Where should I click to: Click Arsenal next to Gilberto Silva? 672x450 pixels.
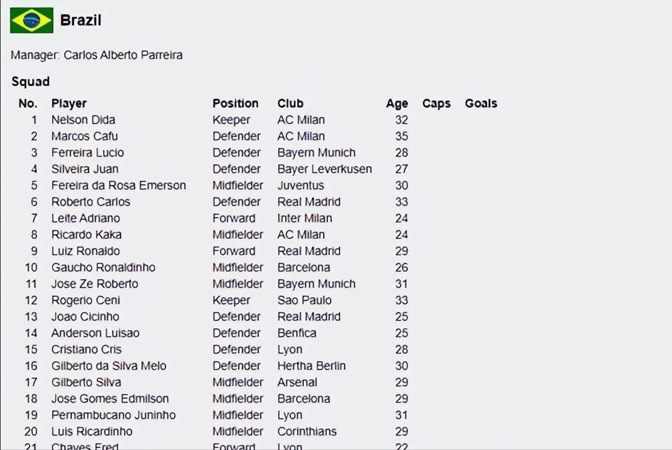tap(297, 382)
